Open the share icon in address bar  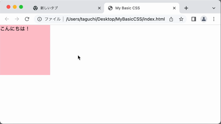click(171, 19)
